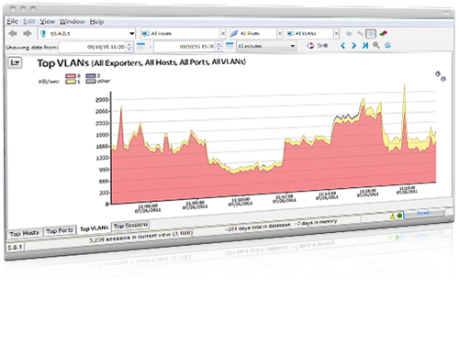Switch to the Top Hosts tab
Viewport: 459px width, 344px height.
coord(24,234)
